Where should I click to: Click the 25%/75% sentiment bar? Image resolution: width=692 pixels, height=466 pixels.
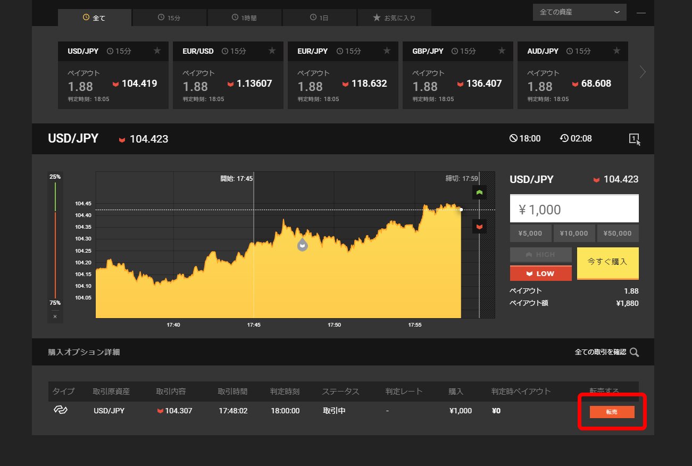point(55,240)
